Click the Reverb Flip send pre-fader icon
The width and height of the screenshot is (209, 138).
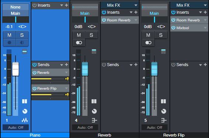click(67, 95)
